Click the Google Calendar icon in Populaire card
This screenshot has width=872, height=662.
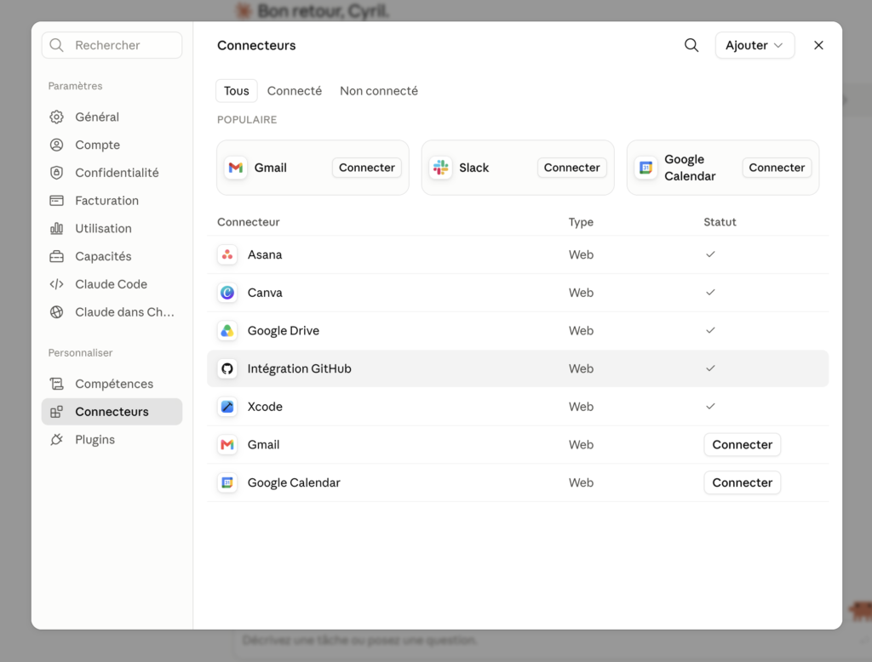pyautogui.click(x=646, y=168)
